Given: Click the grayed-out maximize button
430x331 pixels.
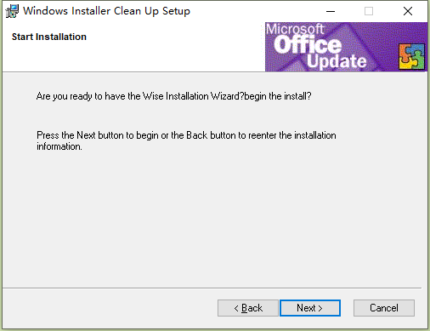Looking at the screenshot, I should pyautogui.click(x=369, y=11).
